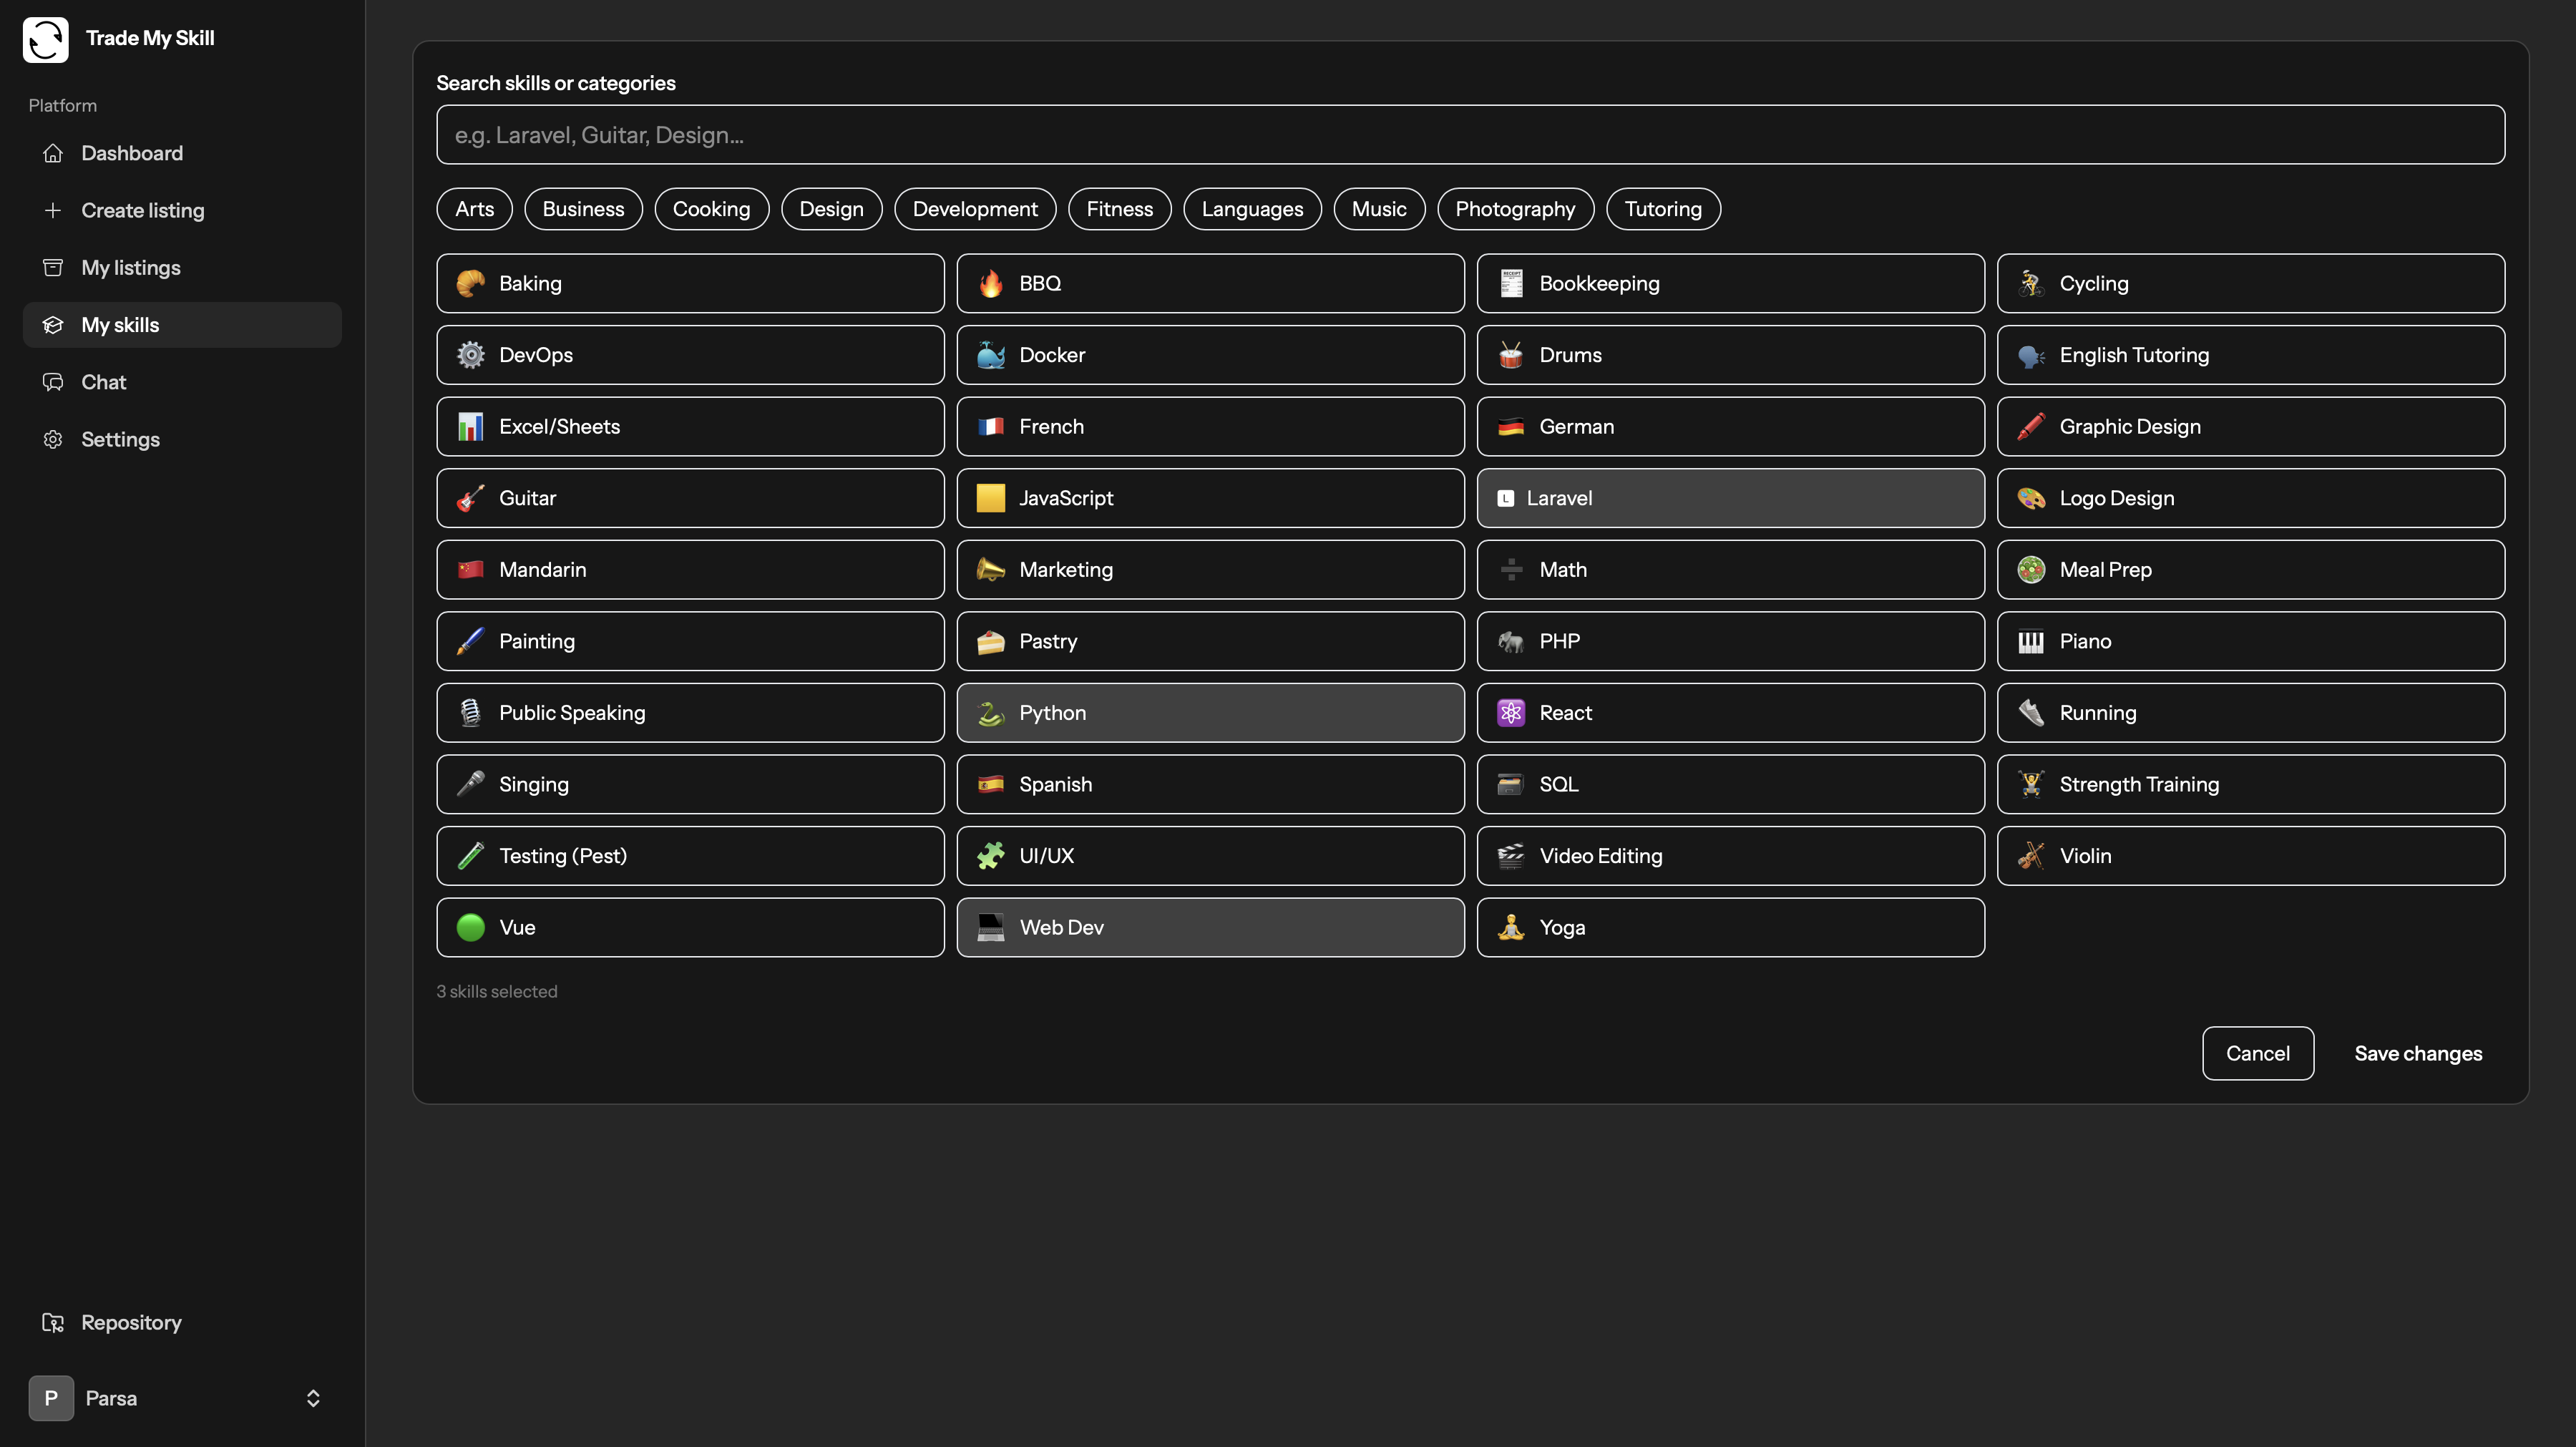This screenshot has width=2576, height=1447.
Task: Click the Trade My Skill logo icon
Action: point(46,39)
